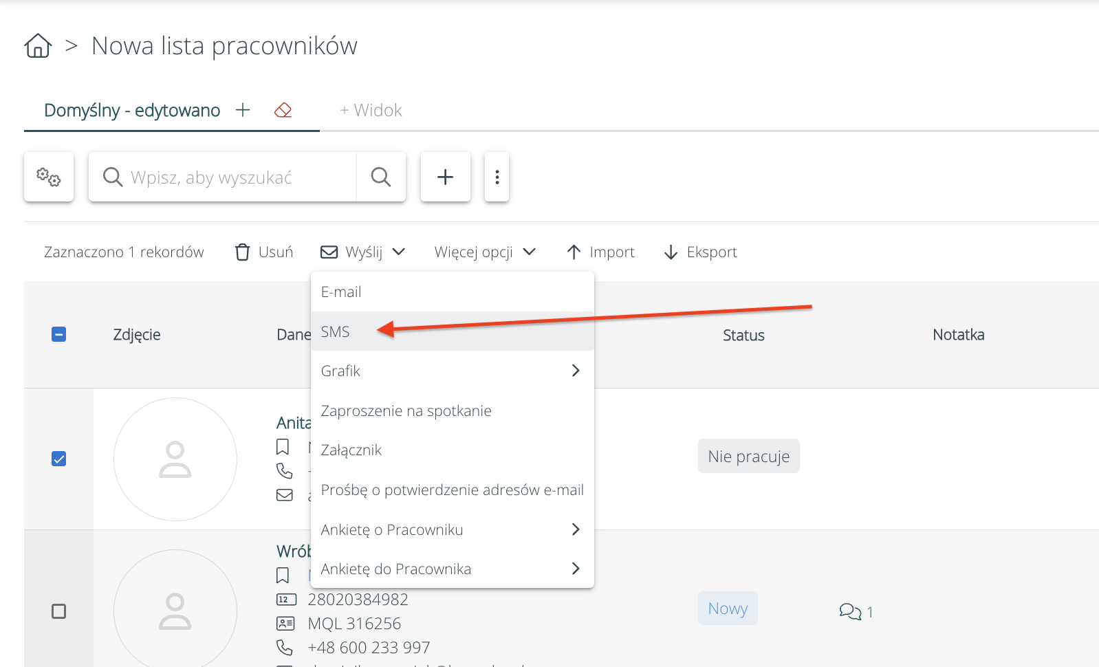Viewport: 1099px width, 667px height.
Task: Open the comments icon in Notatka column
Action: (x=851, y=611)
